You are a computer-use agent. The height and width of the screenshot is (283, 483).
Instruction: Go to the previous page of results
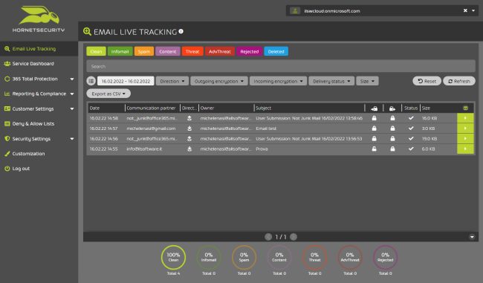click(x=268, y=236)
